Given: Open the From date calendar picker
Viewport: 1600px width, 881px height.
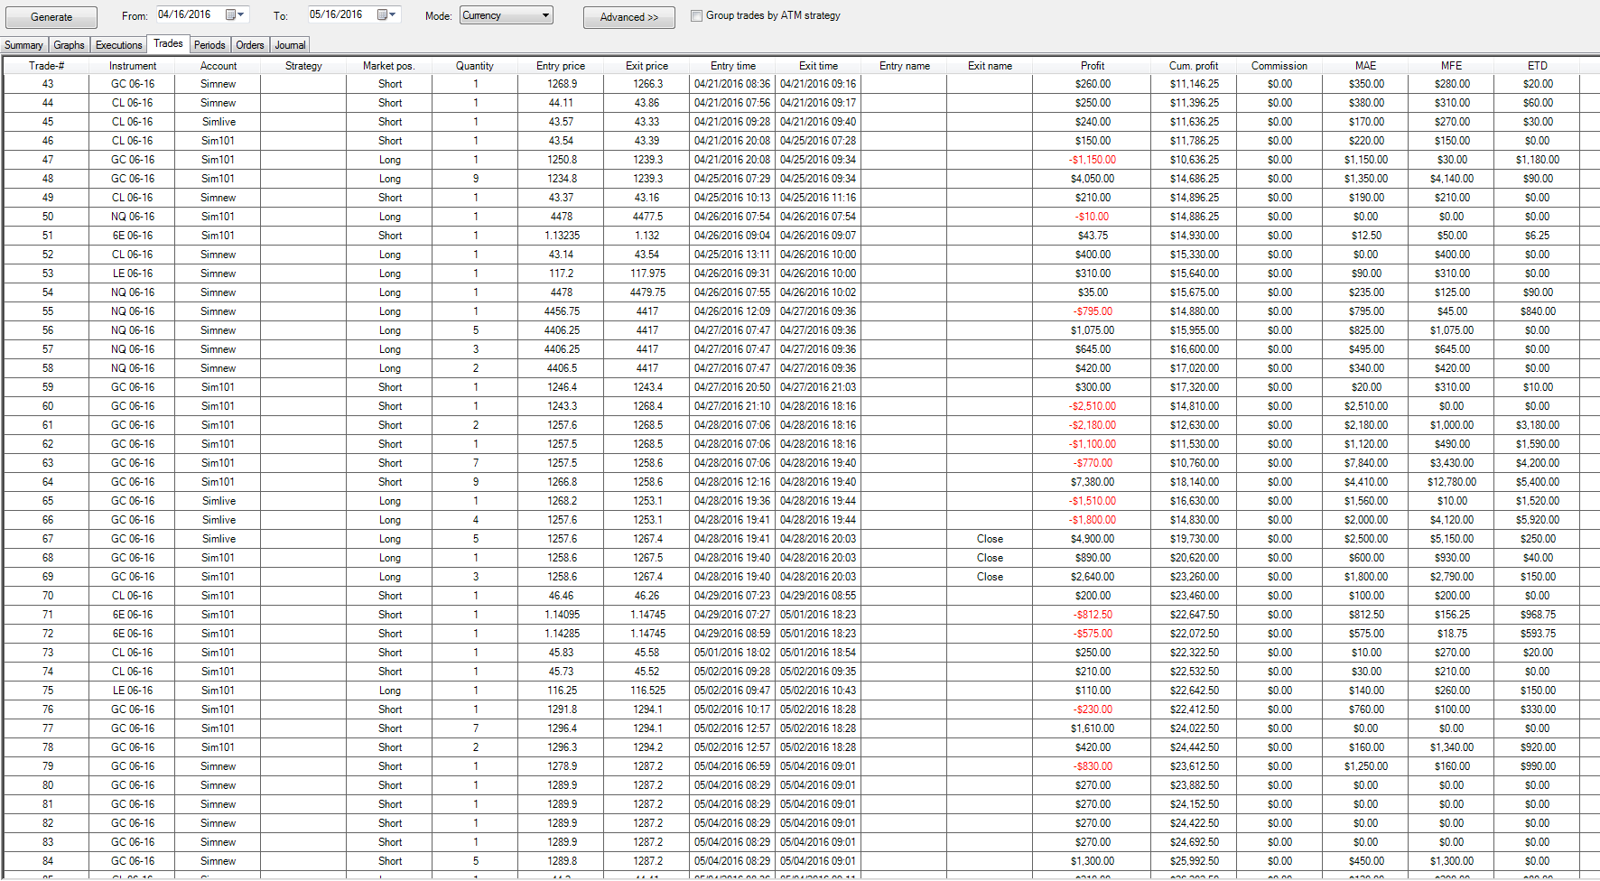Looking at the screenshot, I should 236,14.
